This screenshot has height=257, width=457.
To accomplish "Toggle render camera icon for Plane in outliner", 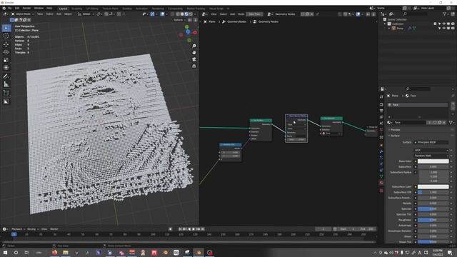I will pos(453,29).
